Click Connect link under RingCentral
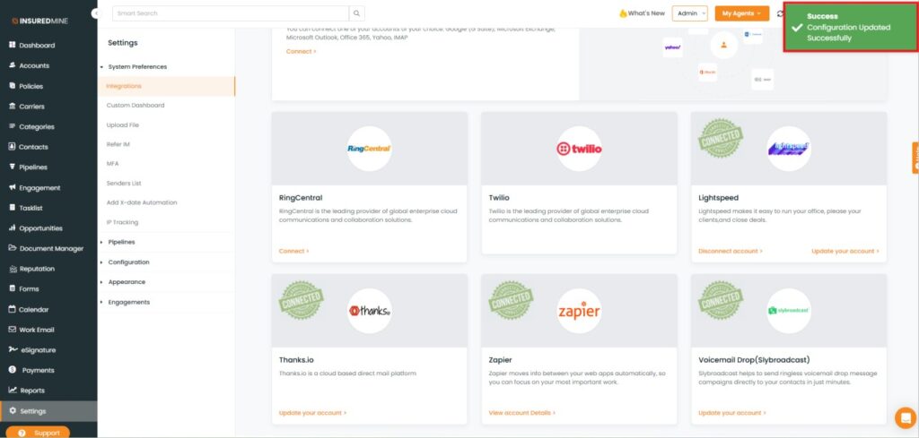 (x=293, y=251)
